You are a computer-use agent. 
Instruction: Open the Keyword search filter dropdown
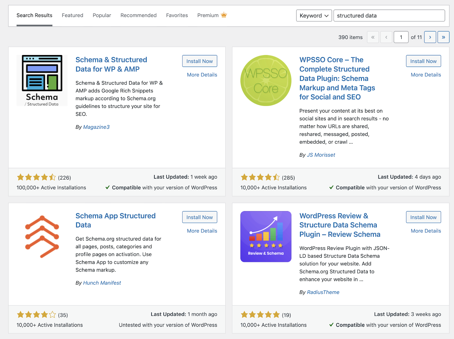[314, 16]
